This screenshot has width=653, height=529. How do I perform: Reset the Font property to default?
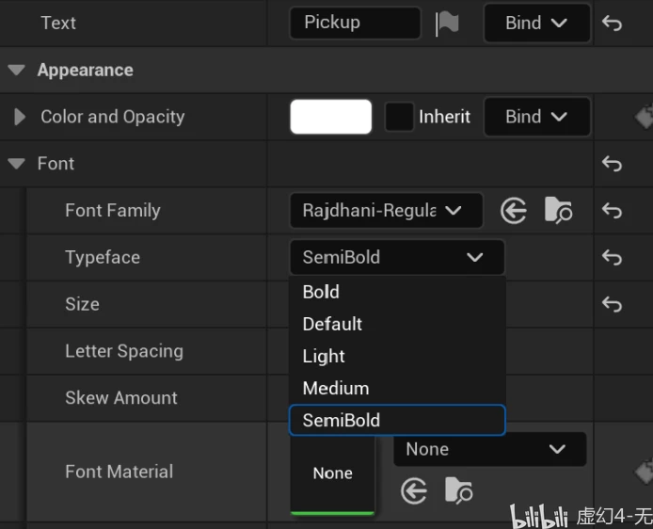pos(612,164)
